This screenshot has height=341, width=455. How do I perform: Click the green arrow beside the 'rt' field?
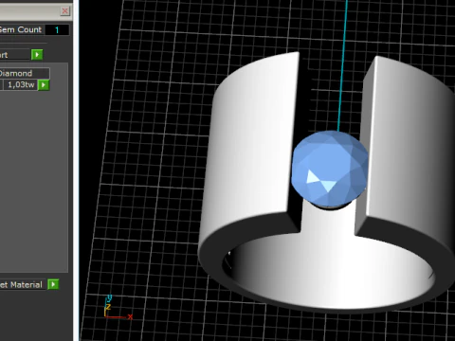click(37, 55)
